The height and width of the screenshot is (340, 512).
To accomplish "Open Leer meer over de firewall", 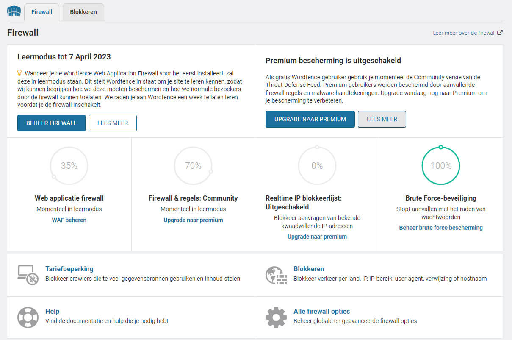I will [x=463, y=32].
